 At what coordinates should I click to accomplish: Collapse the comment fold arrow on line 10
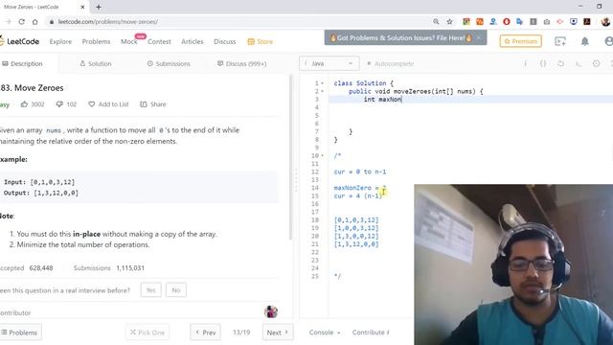[x=322, y=155]
